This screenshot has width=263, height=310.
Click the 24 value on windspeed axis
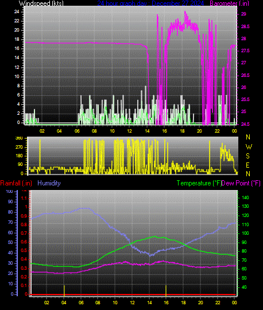[17, 11]
